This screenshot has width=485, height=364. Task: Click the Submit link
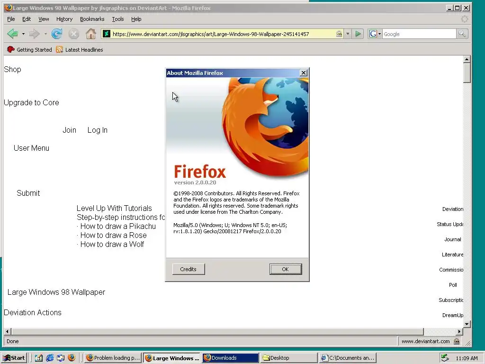28,193
